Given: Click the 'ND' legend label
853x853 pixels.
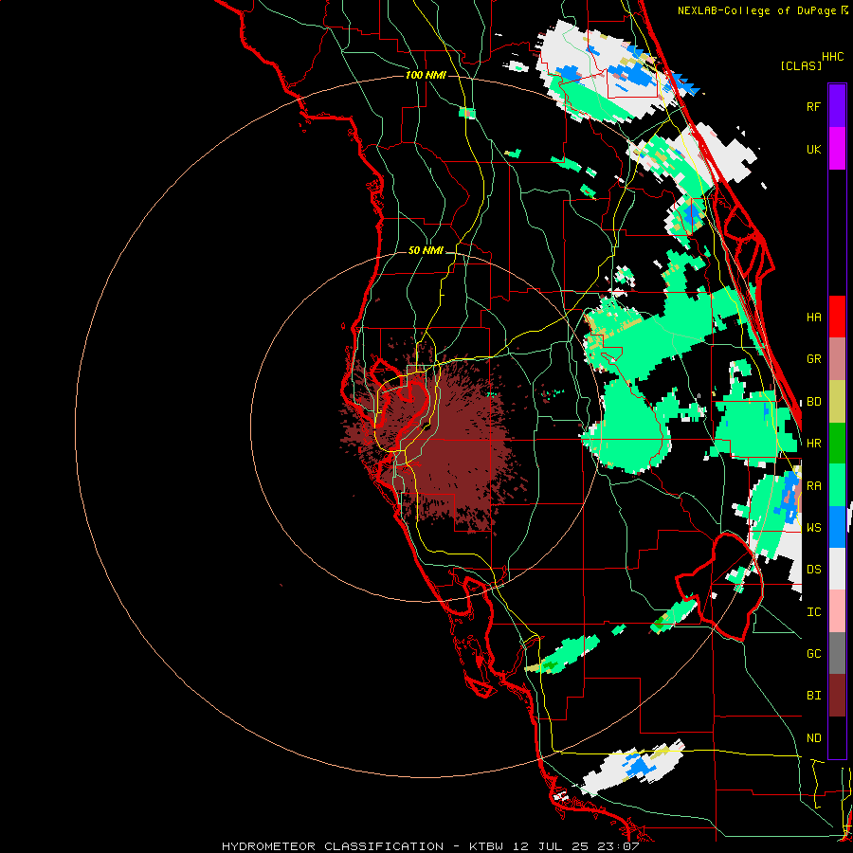Looking at the screenshot, I should pos(813,738).
